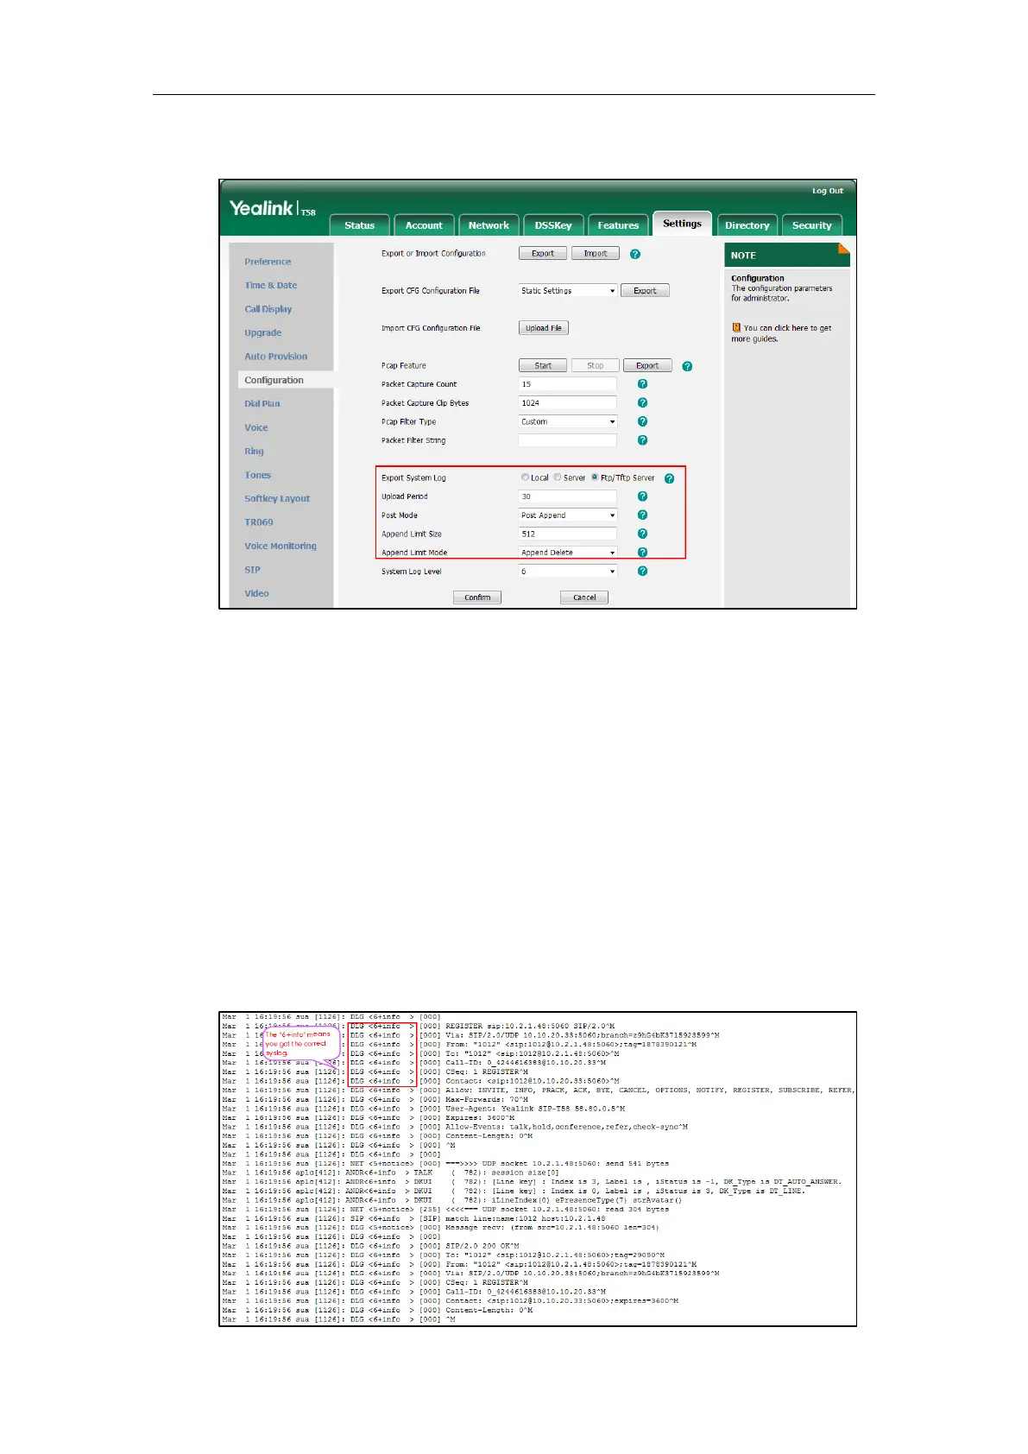Open the Append Limit Mode dropdown
This screenshot has height=1454, width=1028.
[x=568, y=553]
